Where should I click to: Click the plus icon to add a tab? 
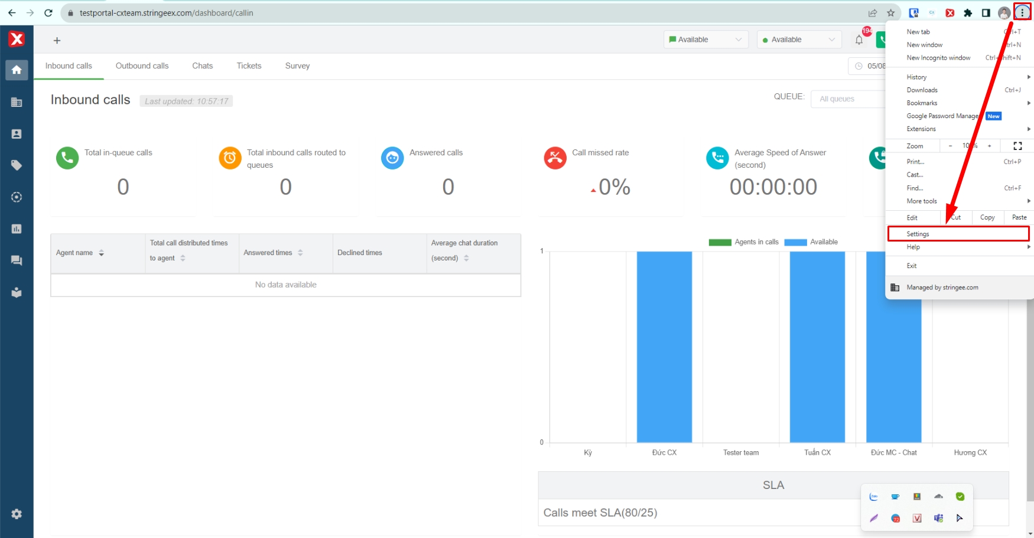click(x=57, y=40)
